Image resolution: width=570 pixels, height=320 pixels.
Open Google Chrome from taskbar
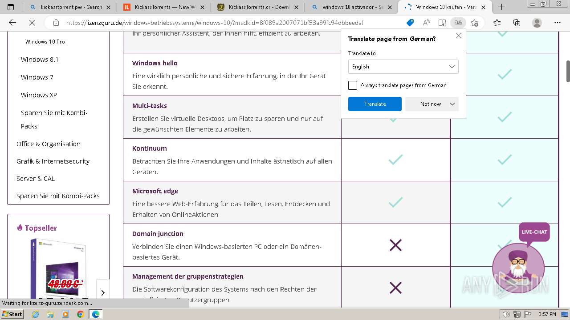(80, 314)
